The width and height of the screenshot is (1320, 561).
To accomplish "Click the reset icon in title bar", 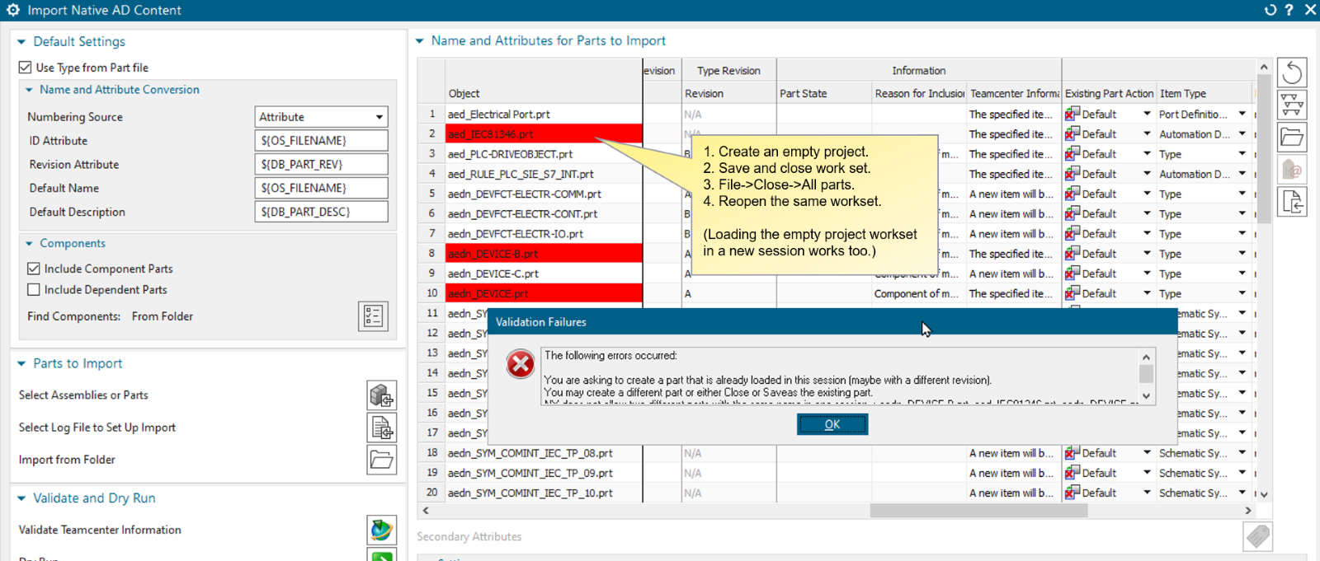I will point(1270,10).
